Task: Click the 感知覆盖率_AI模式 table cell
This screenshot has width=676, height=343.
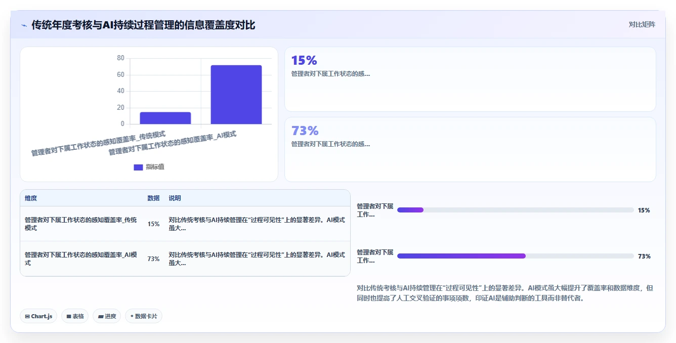Action: 81,259
